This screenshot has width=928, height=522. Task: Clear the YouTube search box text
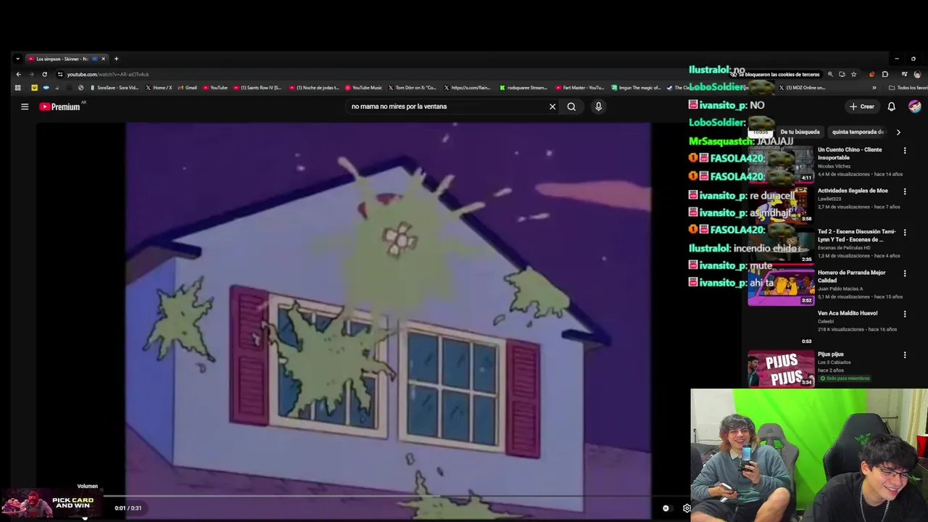click(x=552, y=107)
